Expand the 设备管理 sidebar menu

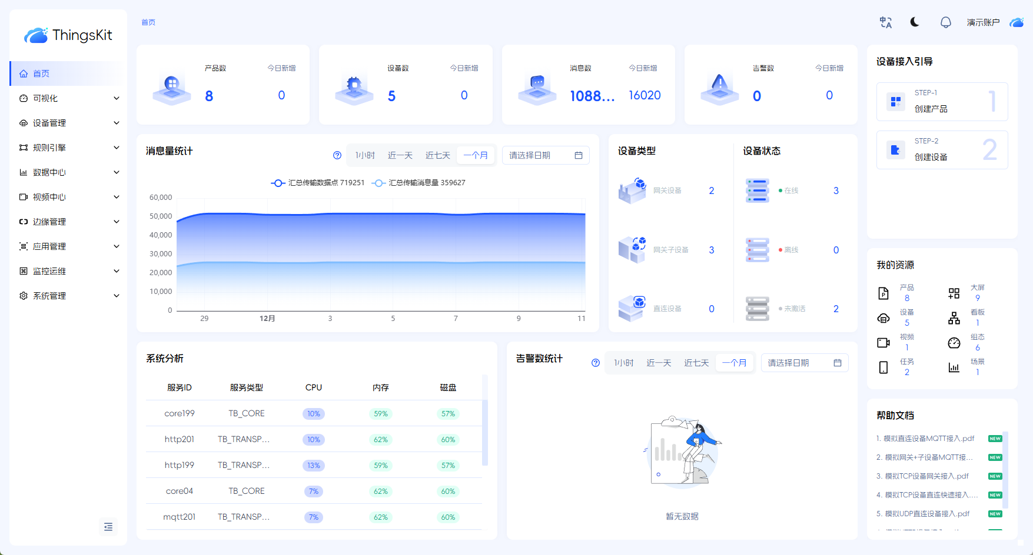(69, 123)
